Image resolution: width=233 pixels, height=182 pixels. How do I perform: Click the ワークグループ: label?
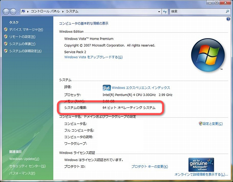pos(75,143)
